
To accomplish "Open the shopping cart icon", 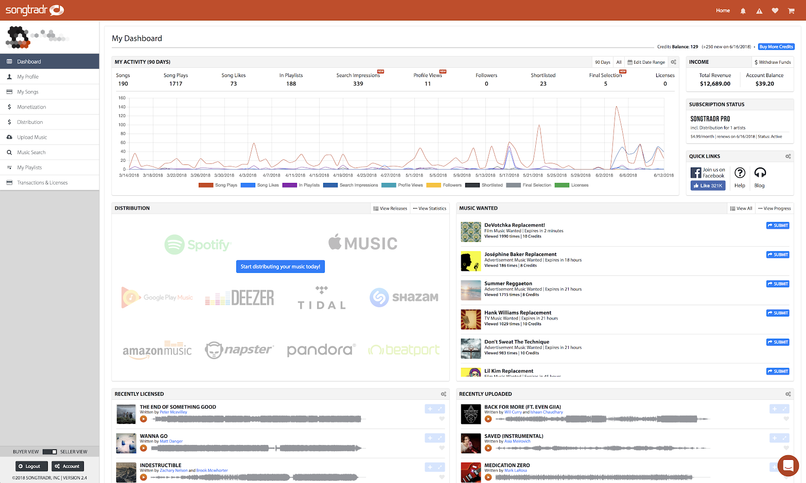I will coord(791,11).
